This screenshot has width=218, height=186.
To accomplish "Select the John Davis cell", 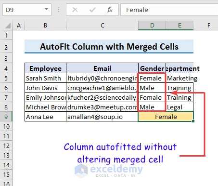I will pyautogui.click(x=45, y=88).
